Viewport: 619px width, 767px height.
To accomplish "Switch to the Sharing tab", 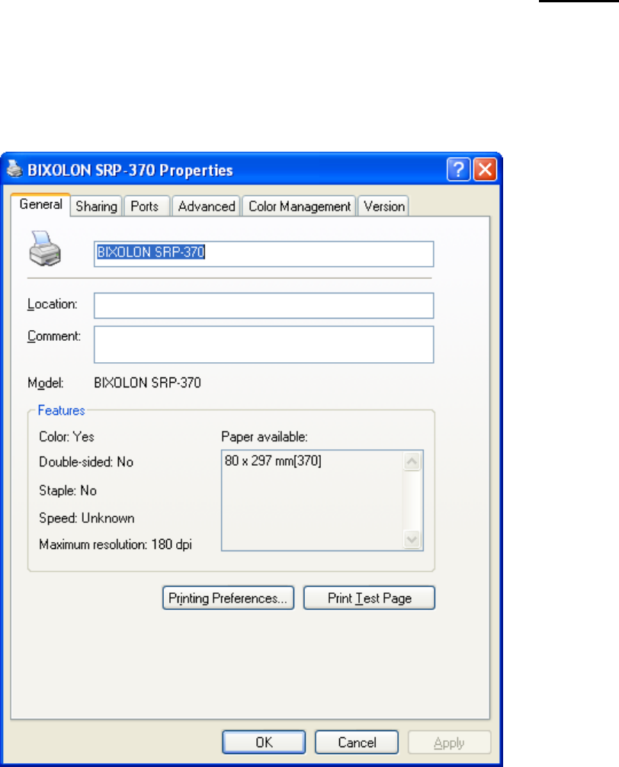I will 96,207.
